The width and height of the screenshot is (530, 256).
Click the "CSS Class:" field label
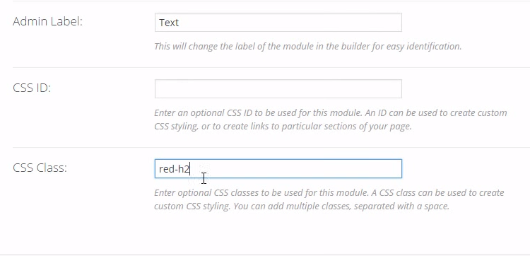click(40, 168)
